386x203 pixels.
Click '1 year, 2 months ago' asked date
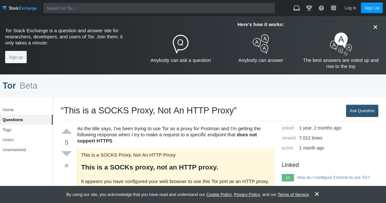coord(320,128)
